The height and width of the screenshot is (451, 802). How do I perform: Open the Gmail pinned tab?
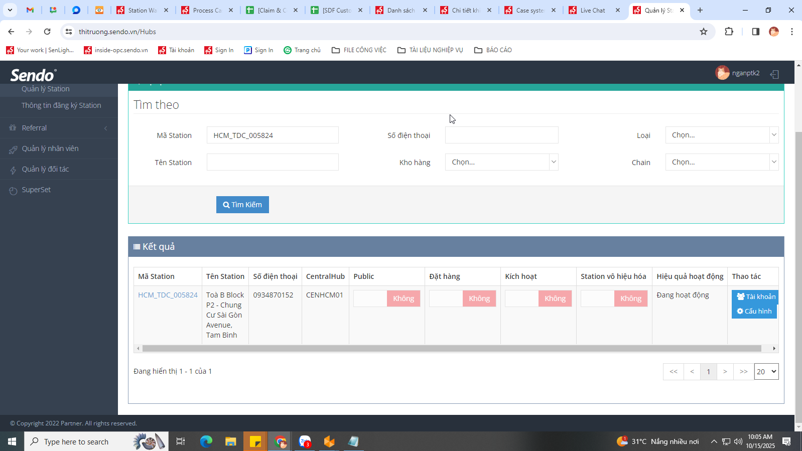coord(30,10)
